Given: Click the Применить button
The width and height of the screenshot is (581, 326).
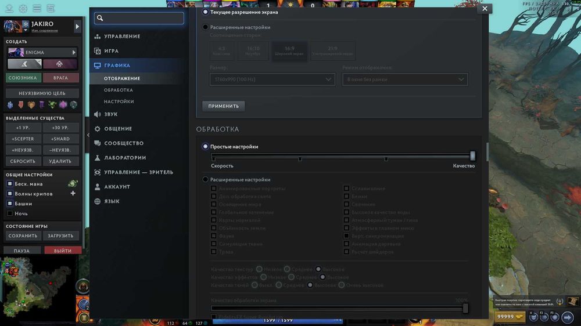Looking at the screenshot, I should coord(224,106).
